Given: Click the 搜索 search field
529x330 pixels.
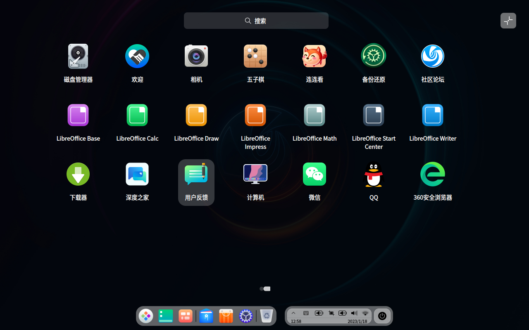Looking at the screenshot, I should (x=256, y=20).
